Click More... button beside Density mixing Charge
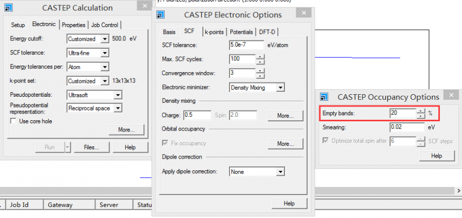 (x=285, y=116)
